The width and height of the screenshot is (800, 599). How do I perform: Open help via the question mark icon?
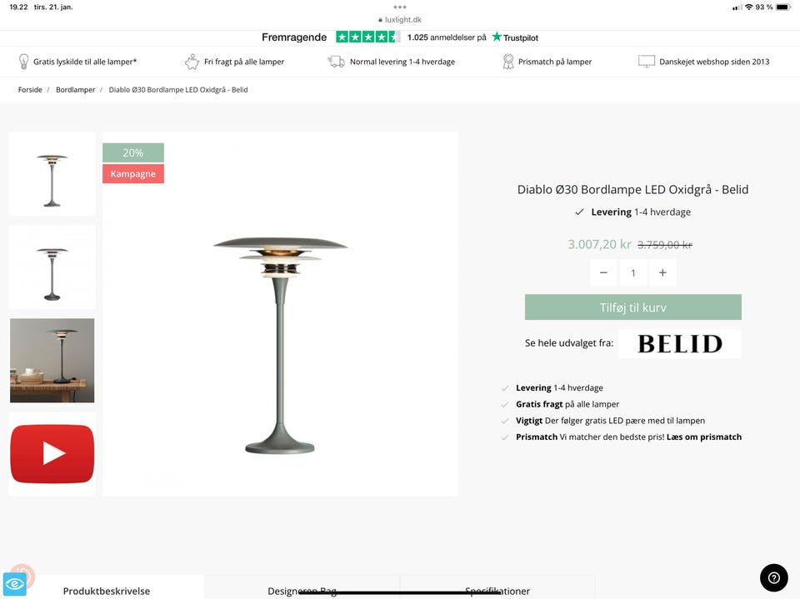773,577
